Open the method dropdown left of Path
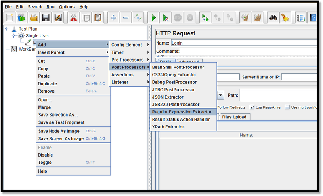The image size is (323, 196). 221,96
